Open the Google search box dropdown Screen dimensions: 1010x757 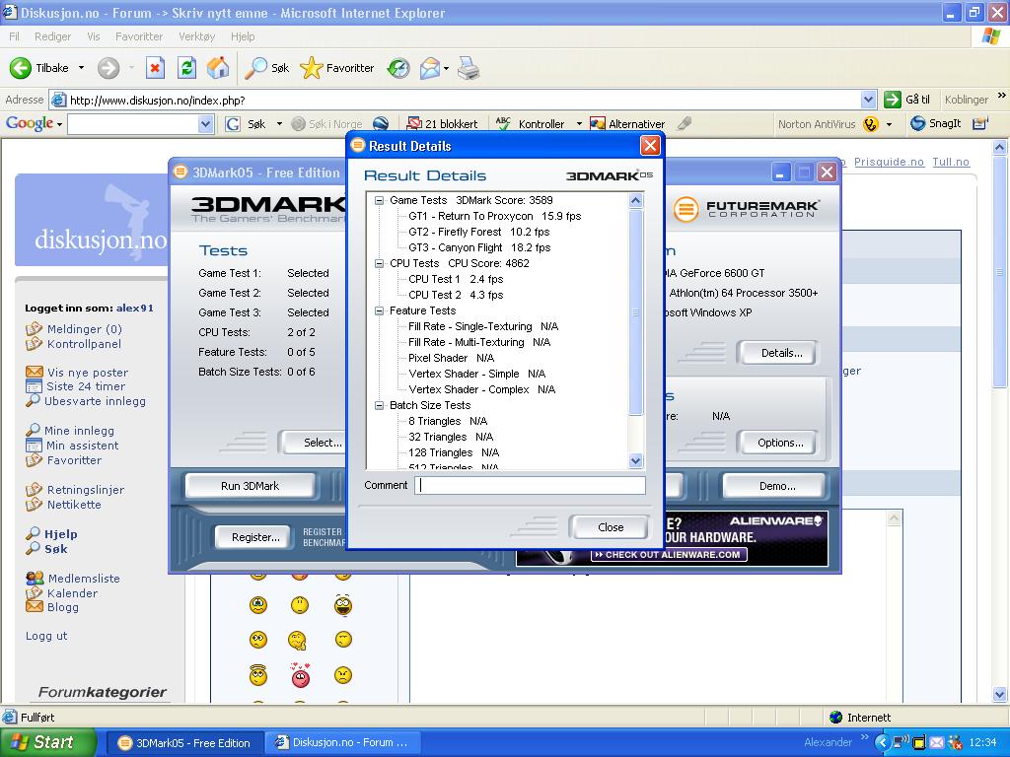click(x=205, y=123)
